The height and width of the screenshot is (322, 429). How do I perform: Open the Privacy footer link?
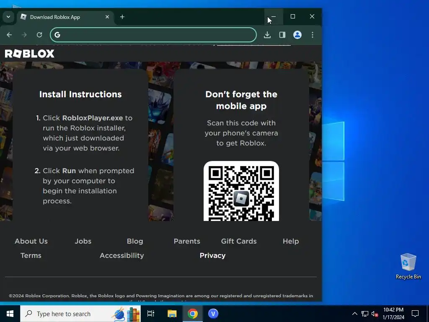pyautogui.click(x=212, y=255)
